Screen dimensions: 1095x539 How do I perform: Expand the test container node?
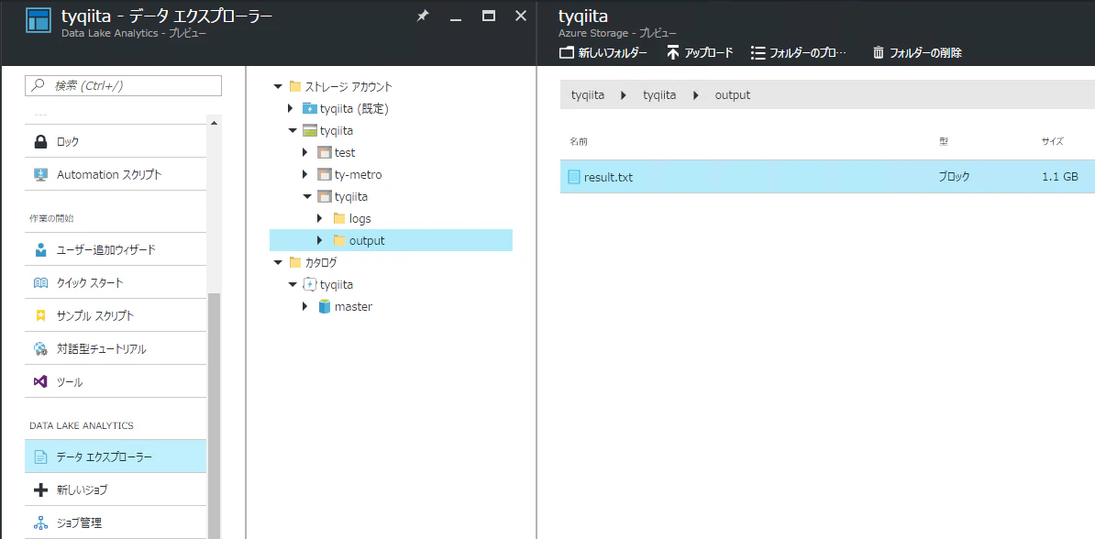coord(305,152)
